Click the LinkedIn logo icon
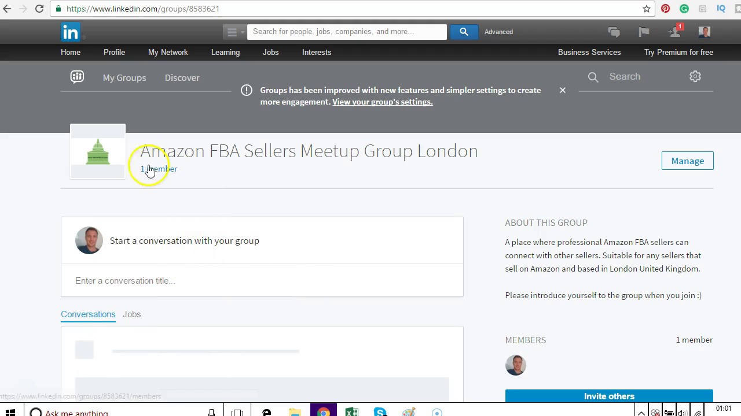The width and height of the screenshot is (741, 416). coord(71,32)
